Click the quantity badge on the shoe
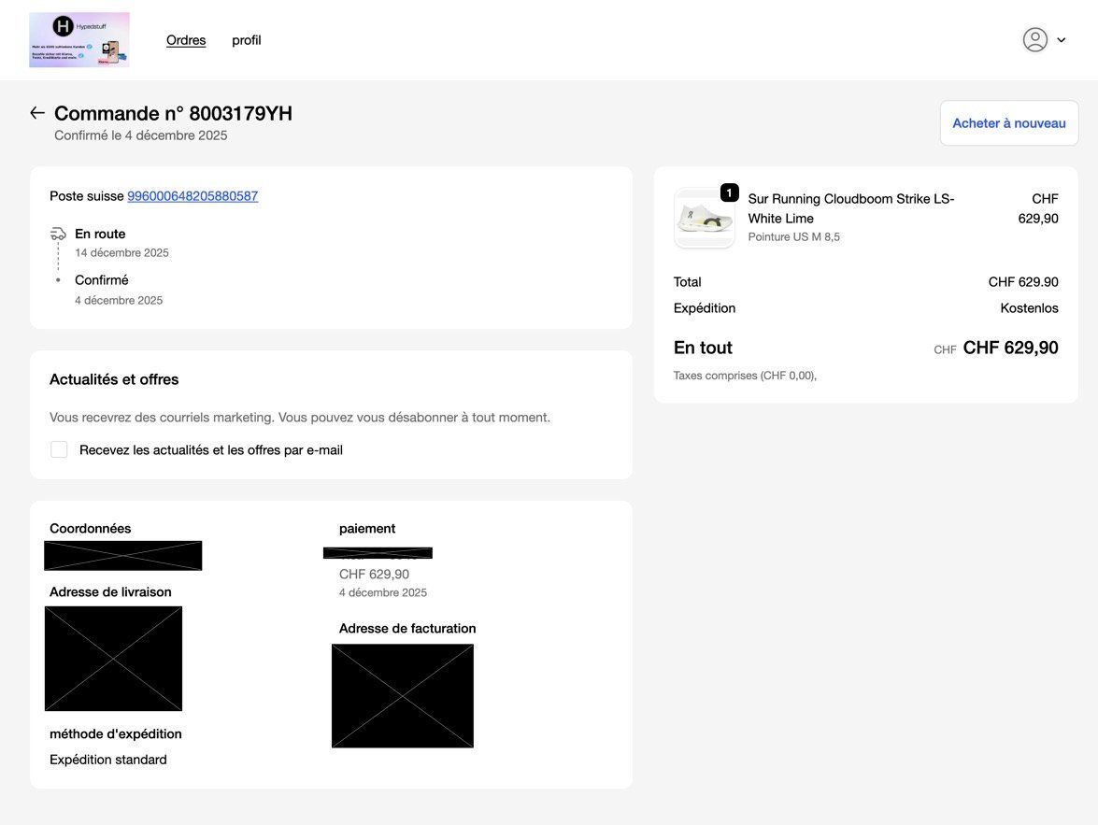 729,192
